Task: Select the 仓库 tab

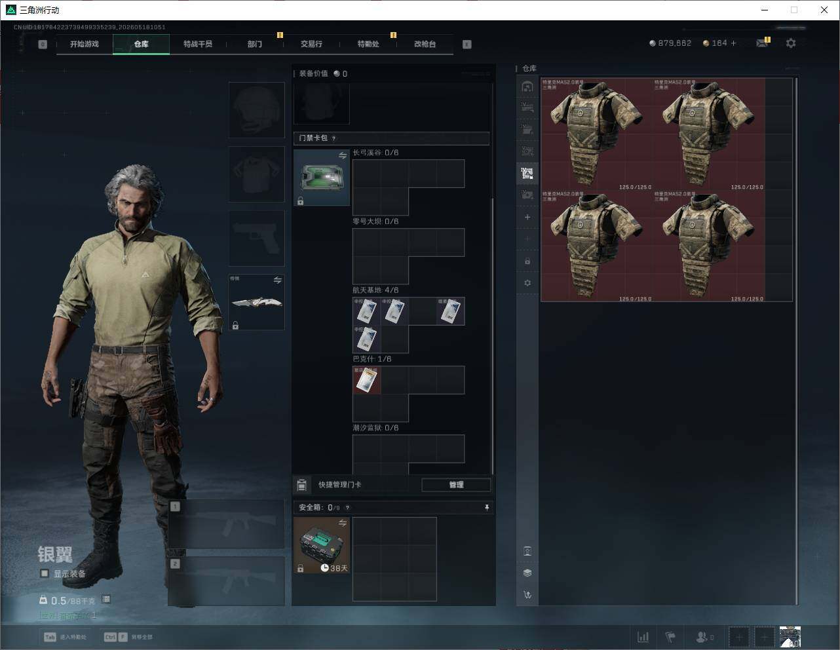Action: click(x=141, y=44)
